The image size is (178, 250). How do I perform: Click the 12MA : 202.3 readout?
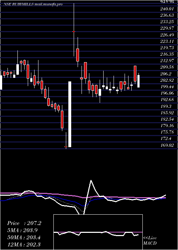24,244
